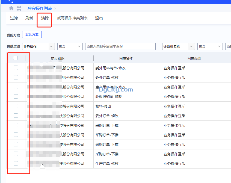231x183 pixels.
Task: Click the keyword search input field
Action: click(x=120, y=46)
